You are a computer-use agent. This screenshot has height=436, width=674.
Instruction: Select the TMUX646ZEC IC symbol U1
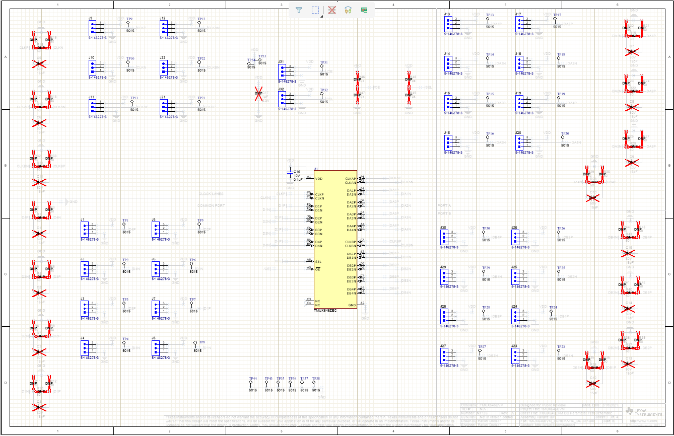coord(335,239)
